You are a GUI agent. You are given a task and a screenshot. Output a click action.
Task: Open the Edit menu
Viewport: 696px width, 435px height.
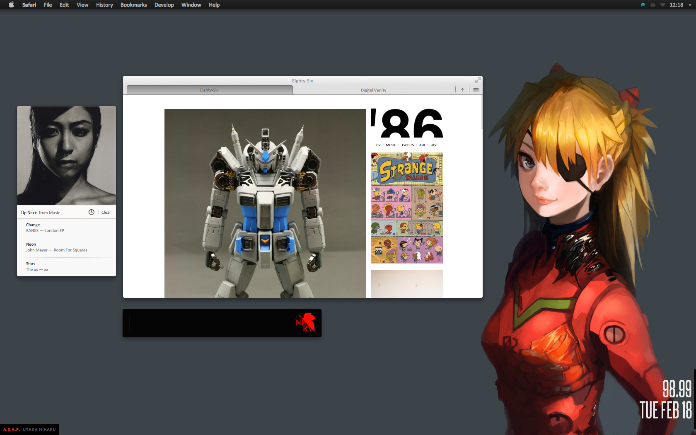(x=64, y=5)
